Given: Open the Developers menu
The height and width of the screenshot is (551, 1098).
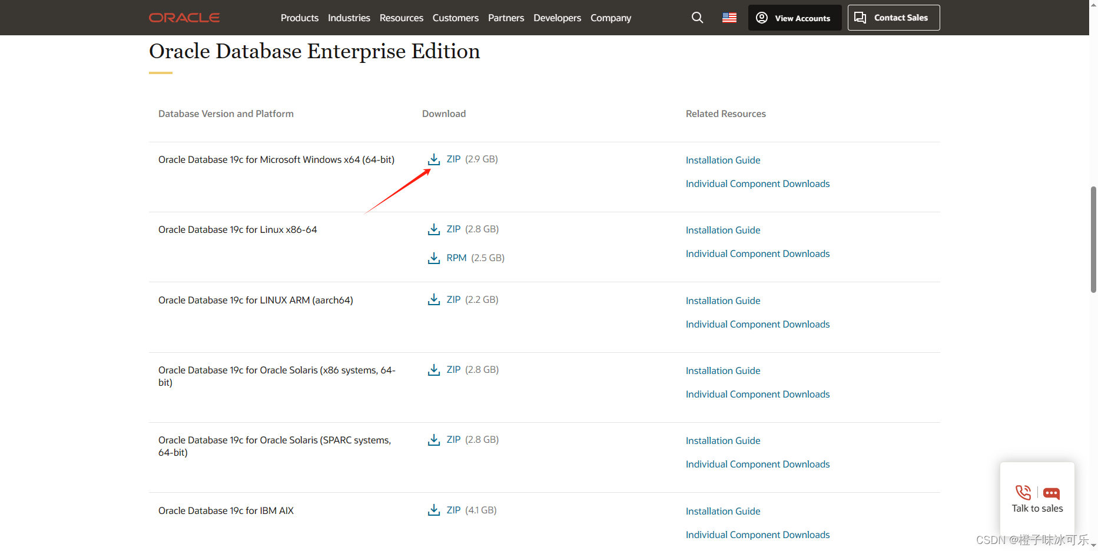Looking at the screenshot, I should click(557, 18).
